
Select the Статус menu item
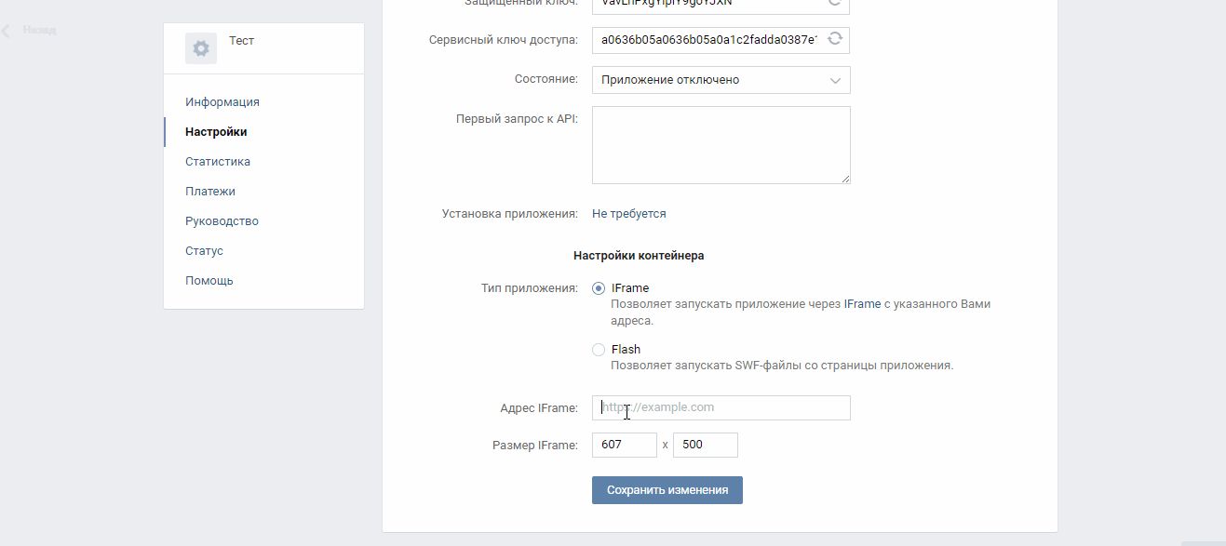point(204,251)
